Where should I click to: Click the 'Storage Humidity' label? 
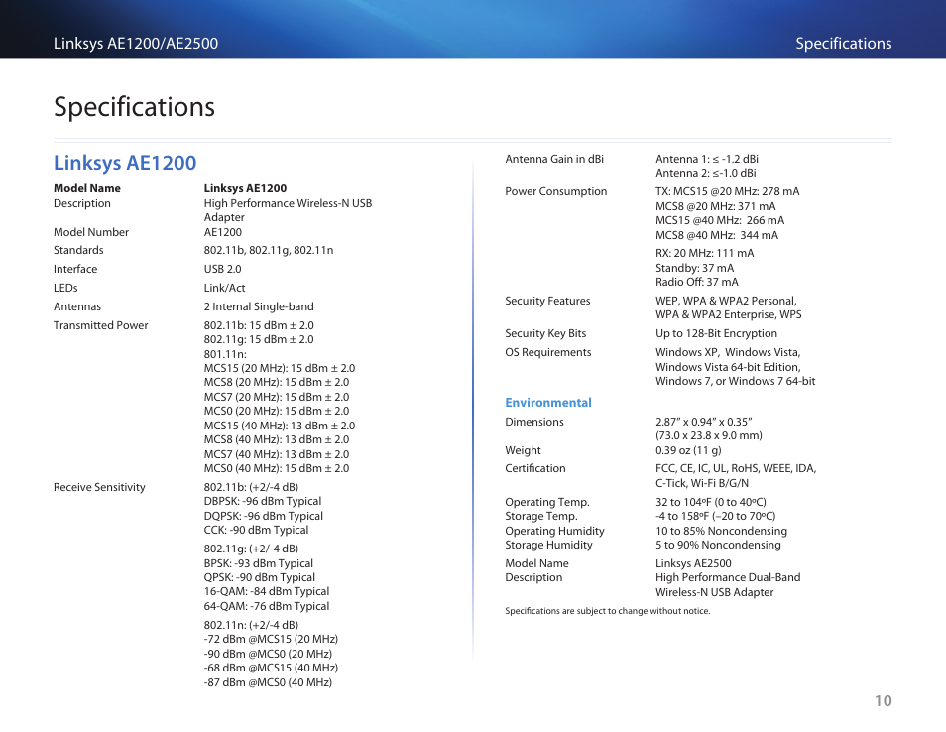pyautogui.click(x=549, y=545)
